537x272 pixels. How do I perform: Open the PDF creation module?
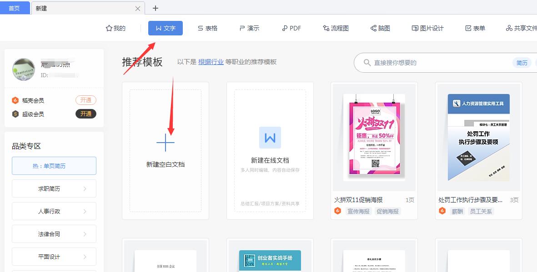[x=291, y=28]
